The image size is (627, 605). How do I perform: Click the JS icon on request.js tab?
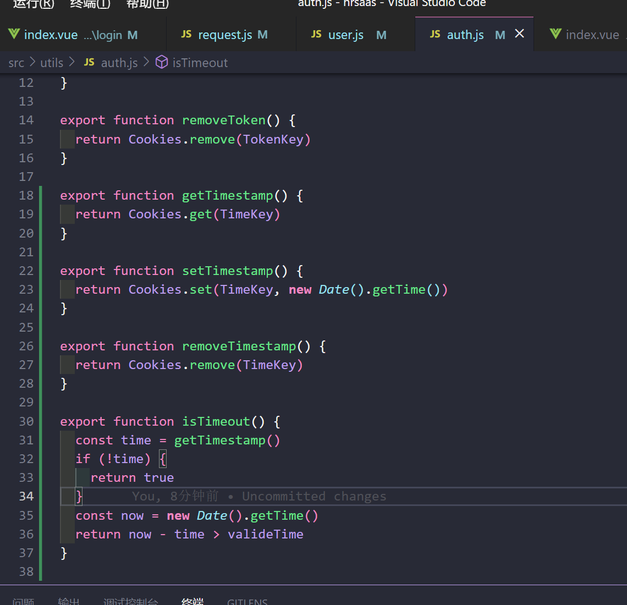[x=186, y=34]
